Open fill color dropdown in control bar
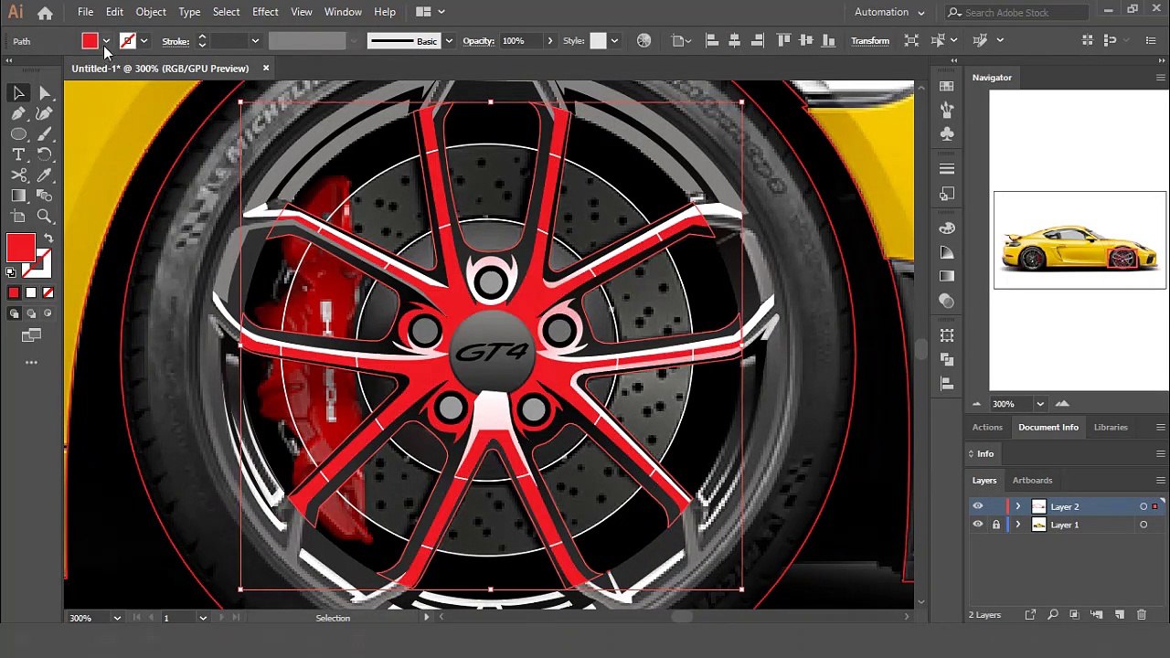The width and height of the screenshot is (1170, 658). pos(106,41)
